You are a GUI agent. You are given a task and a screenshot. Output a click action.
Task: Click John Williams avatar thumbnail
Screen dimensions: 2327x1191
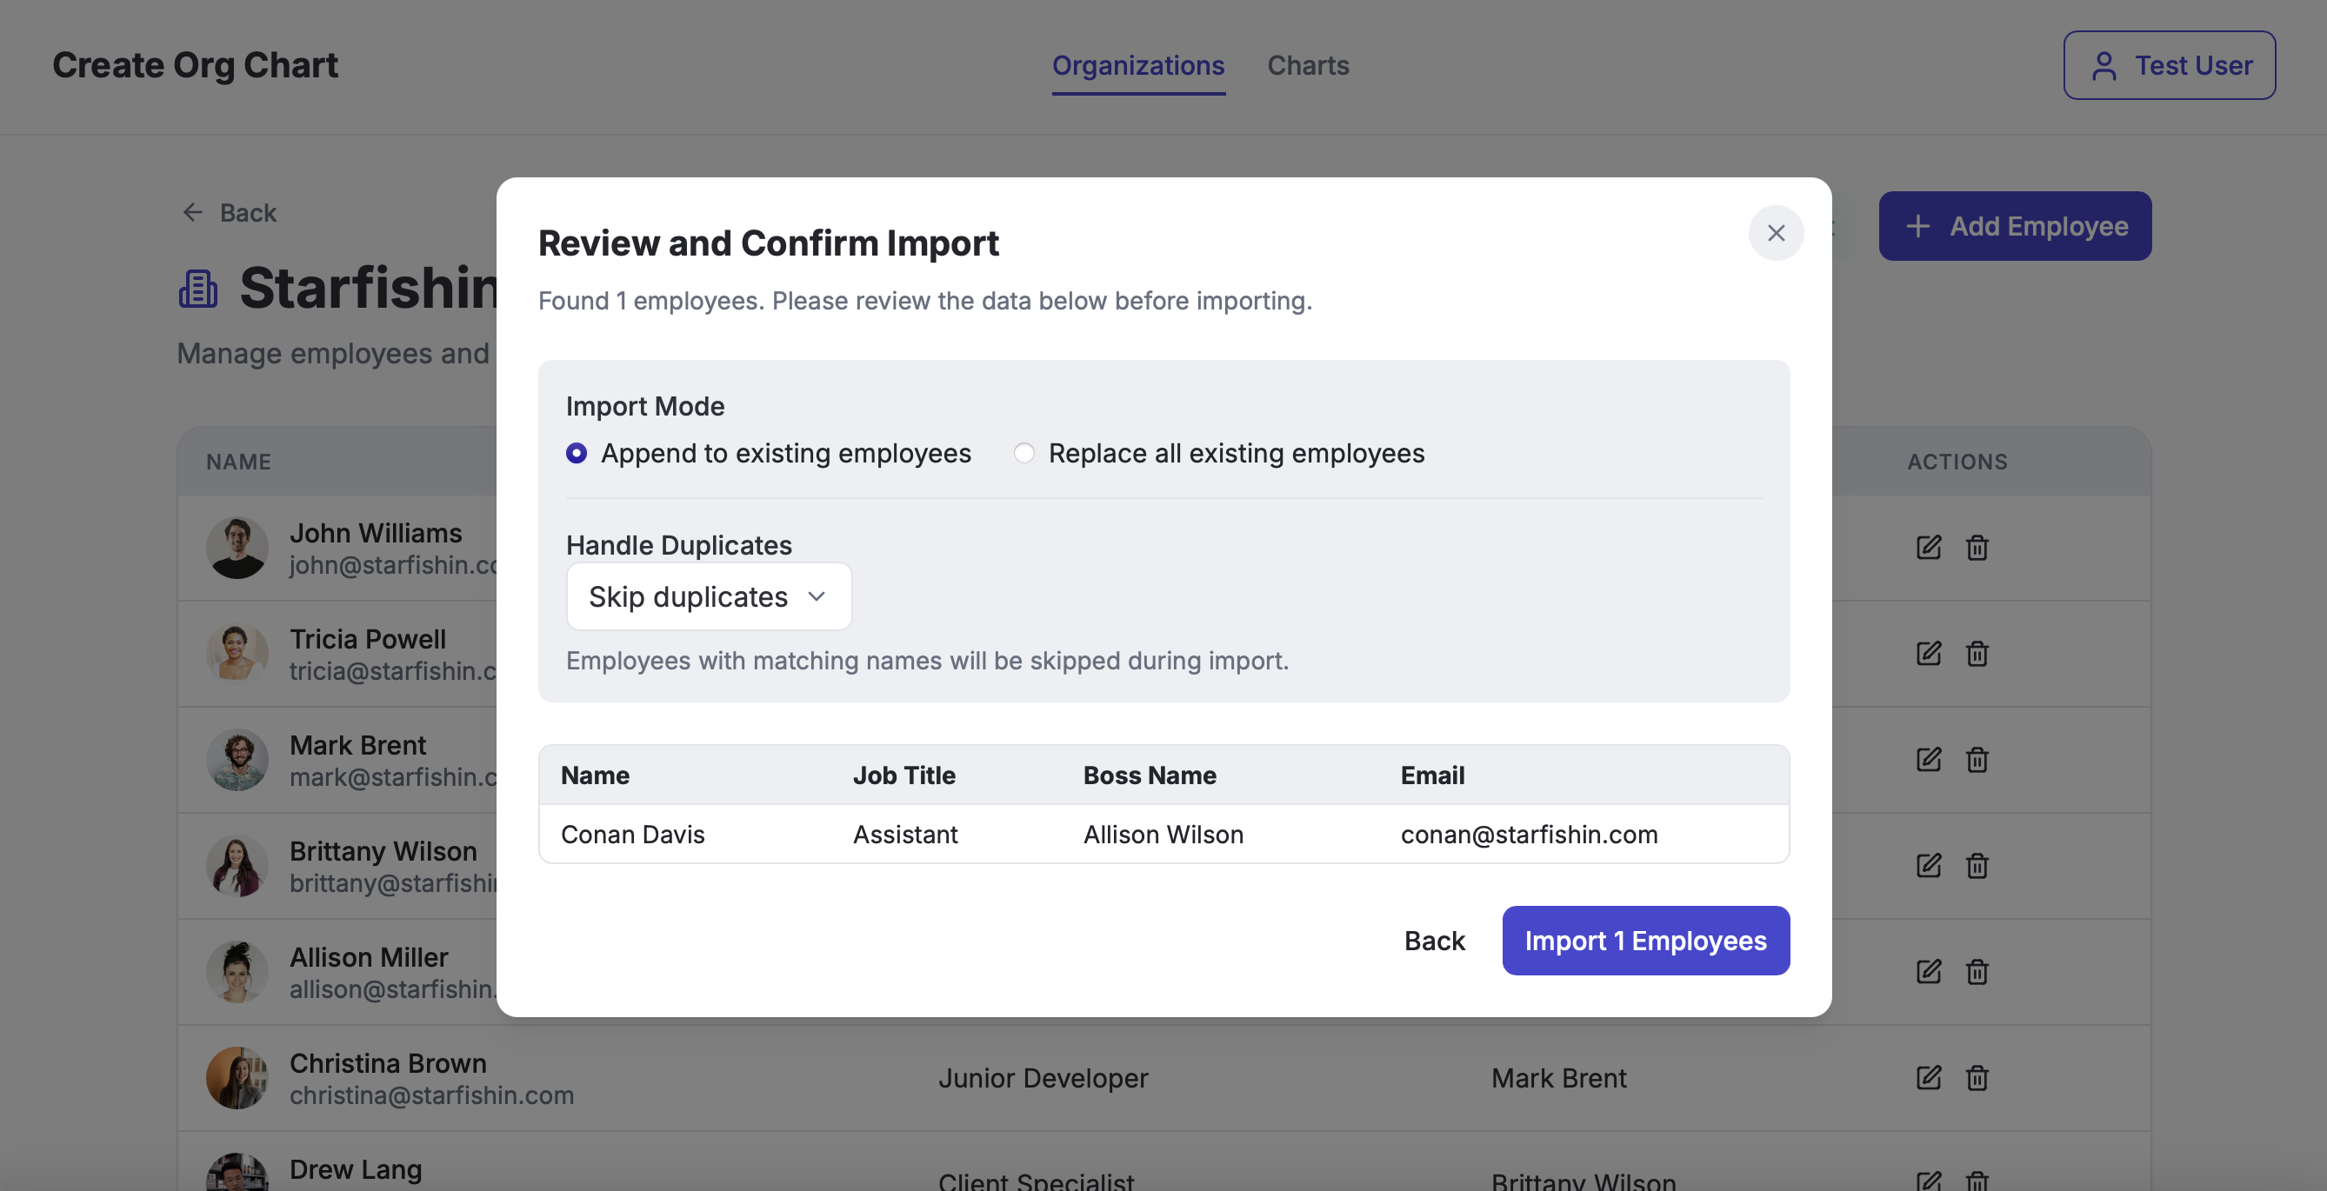[237, 548]
